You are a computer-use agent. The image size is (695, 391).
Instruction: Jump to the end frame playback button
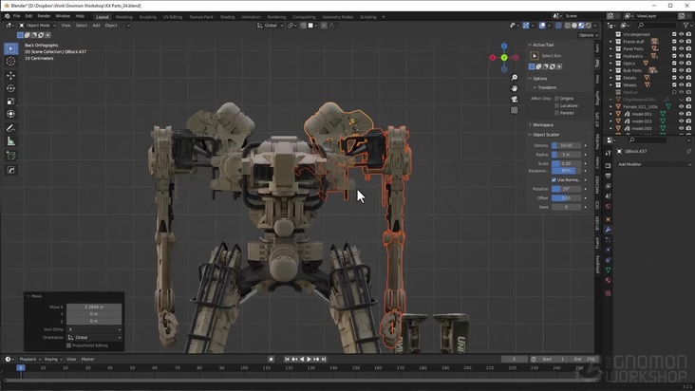324,359
